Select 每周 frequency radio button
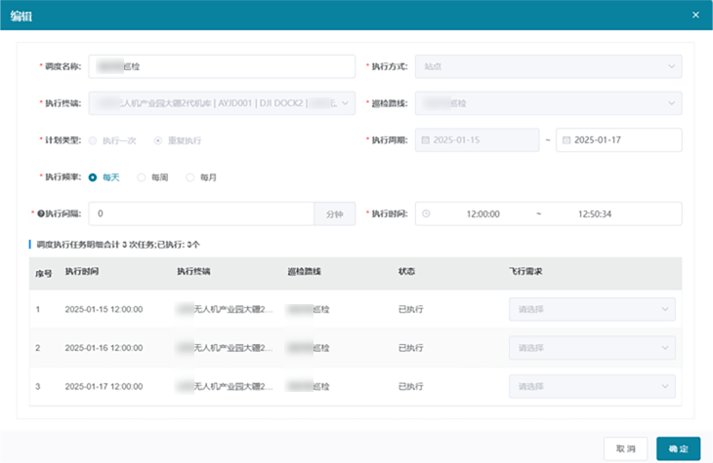The width and height of the screenshot is (713, 463). coord(142,177)
